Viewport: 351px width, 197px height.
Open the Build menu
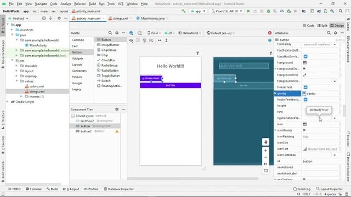pyautogui.click(x=92, y=4)
